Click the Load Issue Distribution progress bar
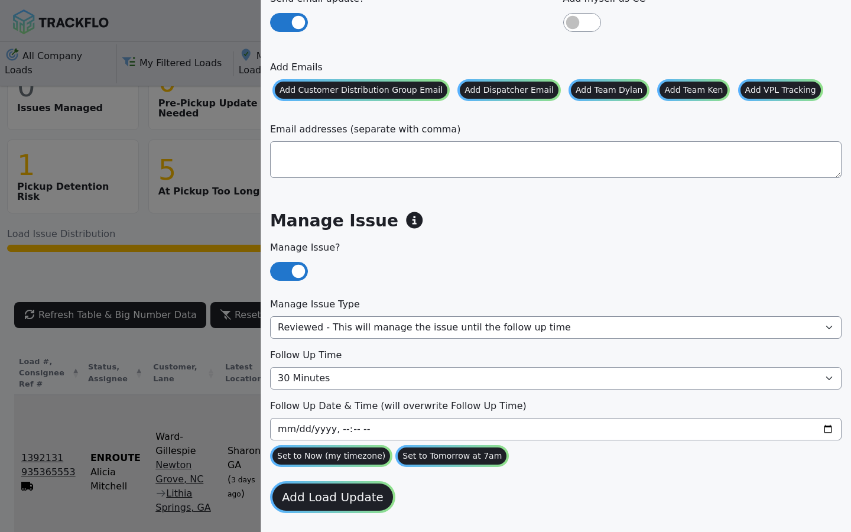Screen dimensions: 851x532 click(134, 248)
